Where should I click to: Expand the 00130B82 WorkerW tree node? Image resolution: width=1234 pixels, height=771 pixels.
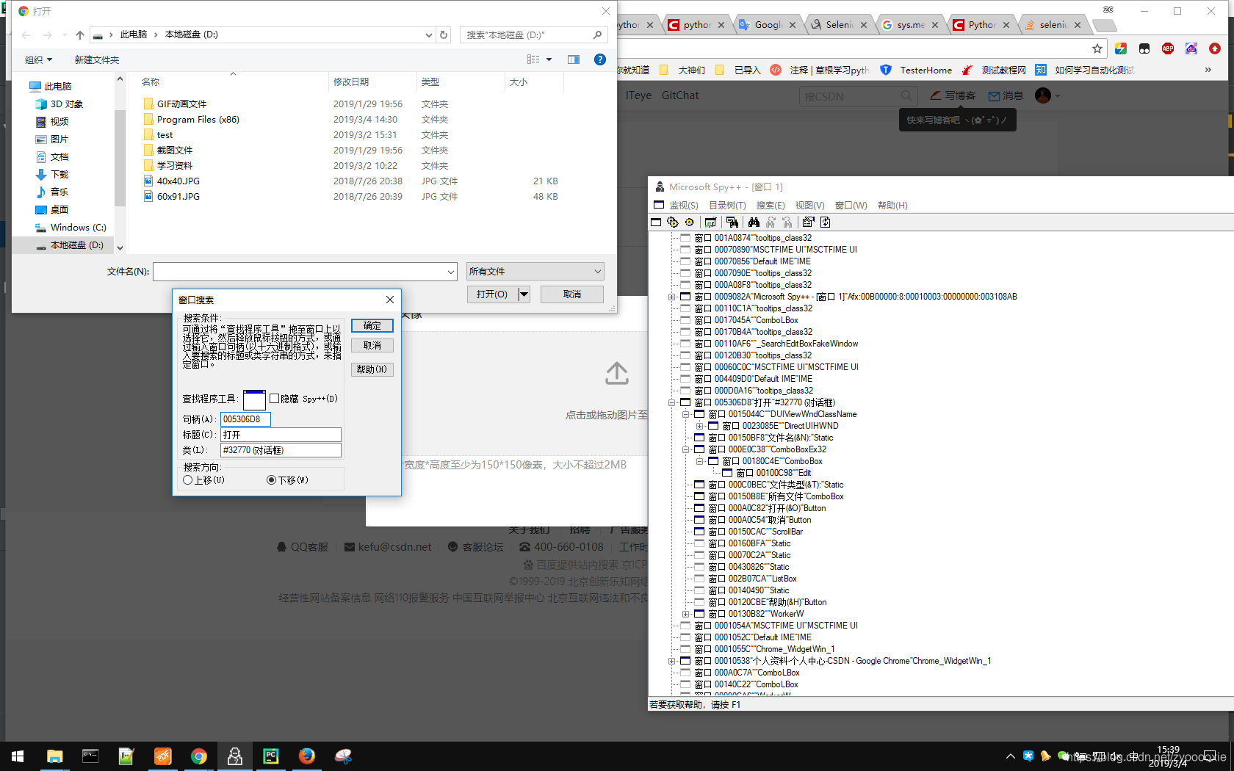pyautogui.click(x=685, y=614)
